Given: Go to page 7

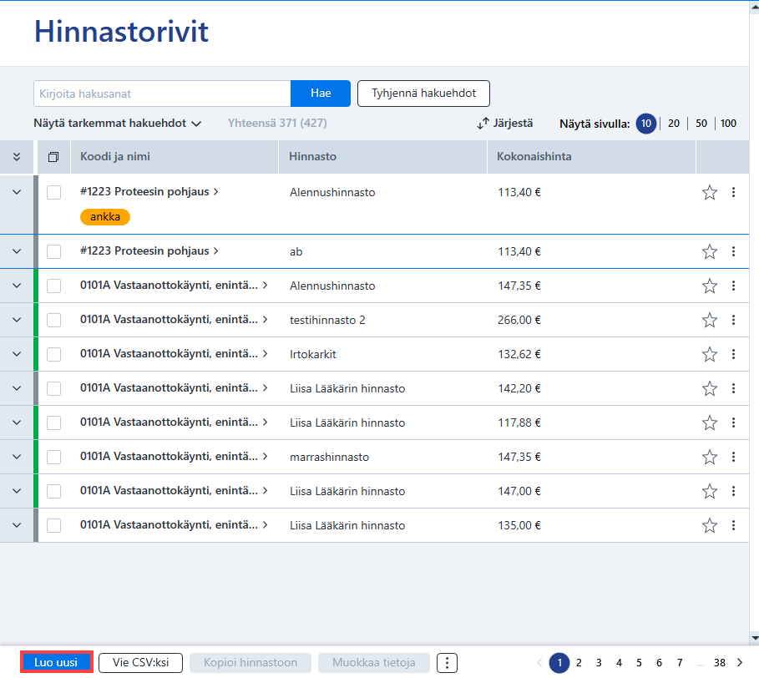Looking at the screenshot, I should point(680,662).
